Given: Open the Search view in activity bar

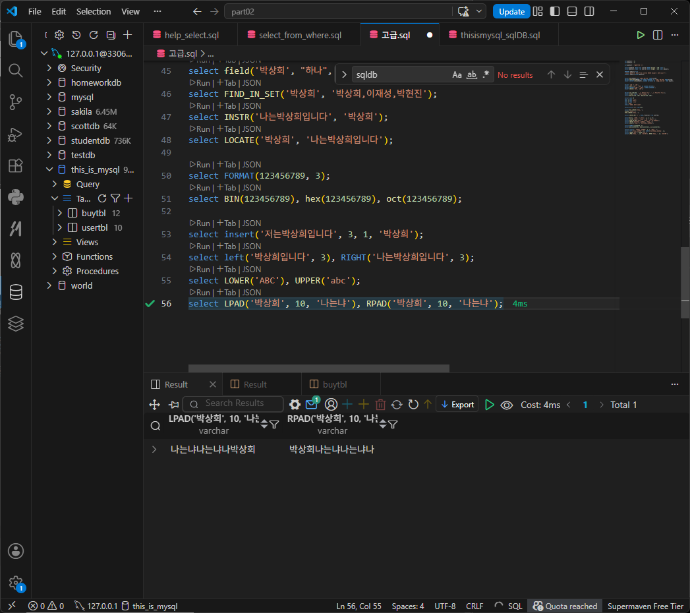Looking at the screenshot, I should coord(16,71).
